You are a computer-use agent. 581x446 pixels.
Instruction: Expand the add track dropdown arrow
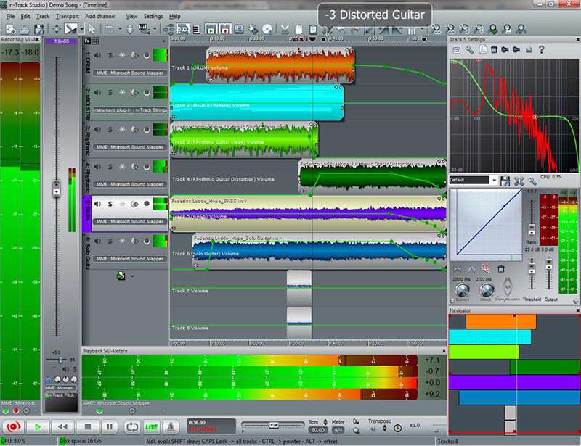pyautogui.click(x=132, y=276)
